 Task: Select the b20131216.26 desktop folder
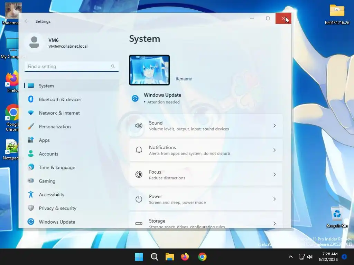pyautogui.click(x=337, y=14)
